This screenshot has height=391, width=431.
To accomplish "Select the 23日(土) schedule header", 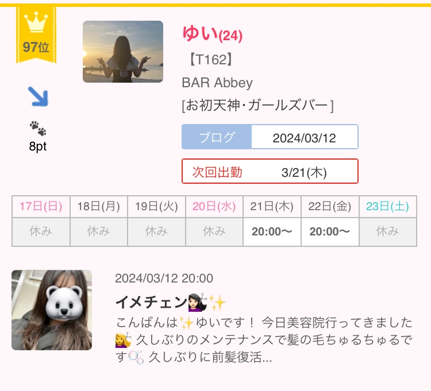I will [x=387, y=207].
